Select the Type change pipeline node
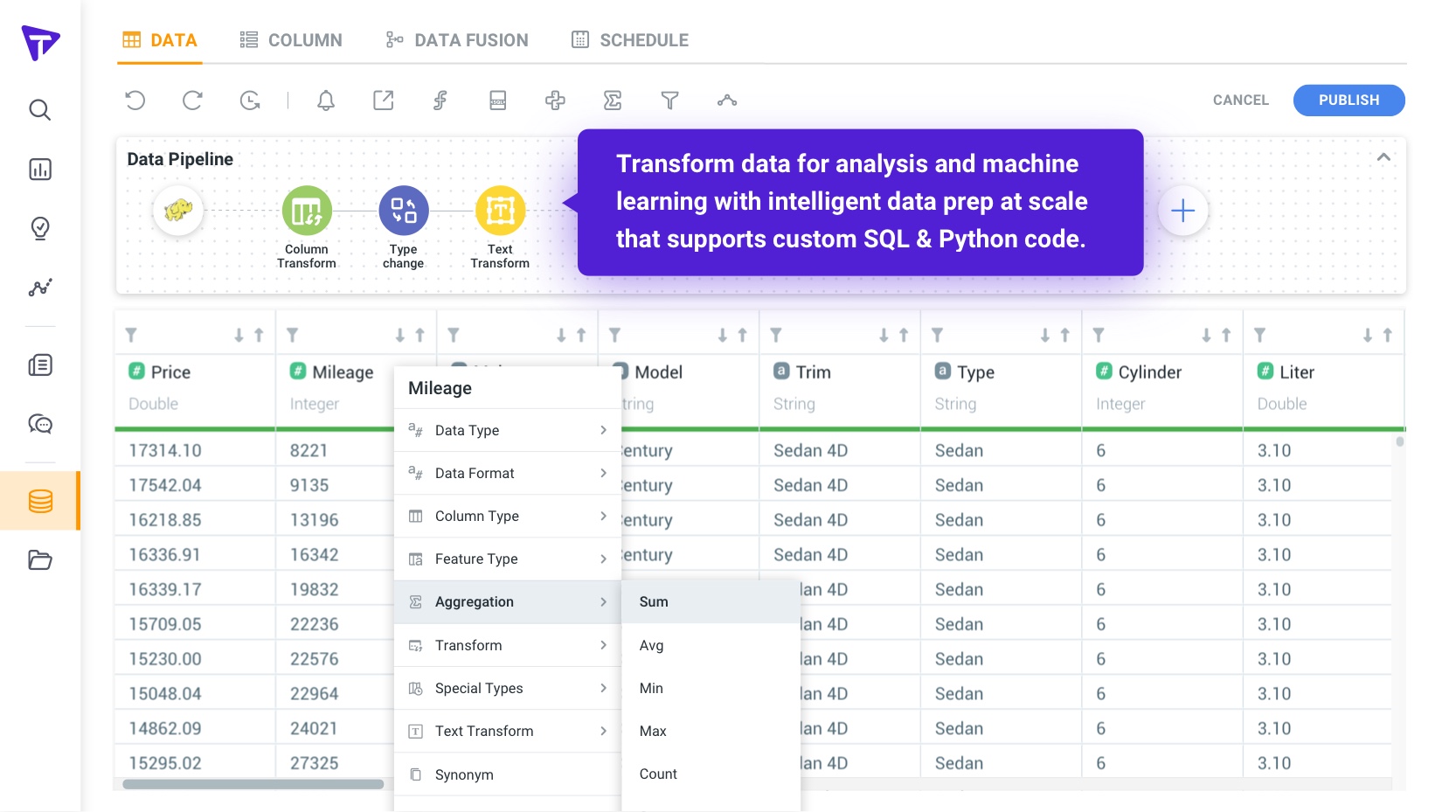The image size is (1442, 812). pyautogui.click(x=403, y=211)
